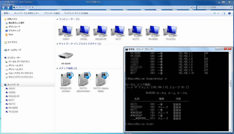The height and width of the screenshot is (134, 234).
Task: Toggle the preview pane button
Action: click(223, 13)
